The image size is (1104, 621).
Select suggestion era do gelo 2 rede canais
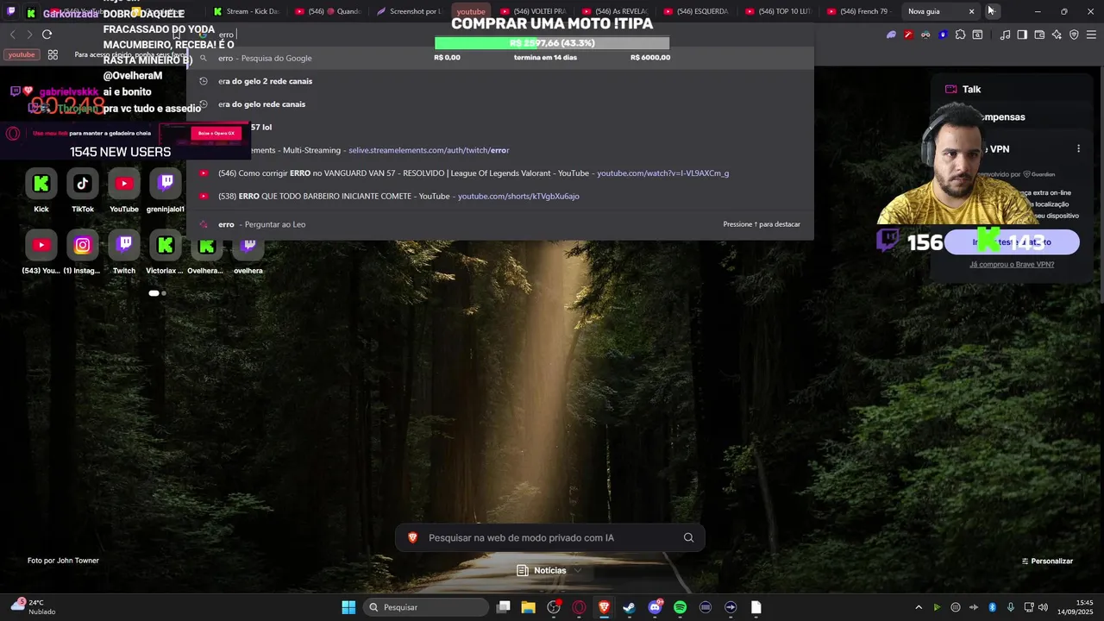point(500,81)
